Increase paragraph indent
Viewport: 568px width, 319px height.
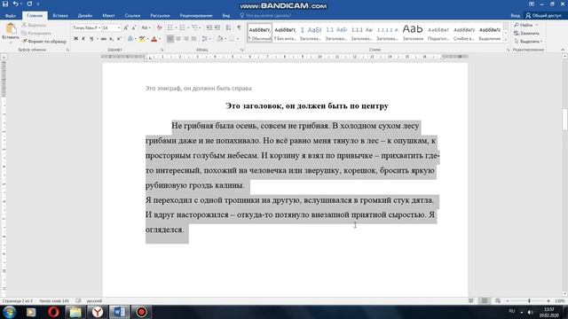217,27
